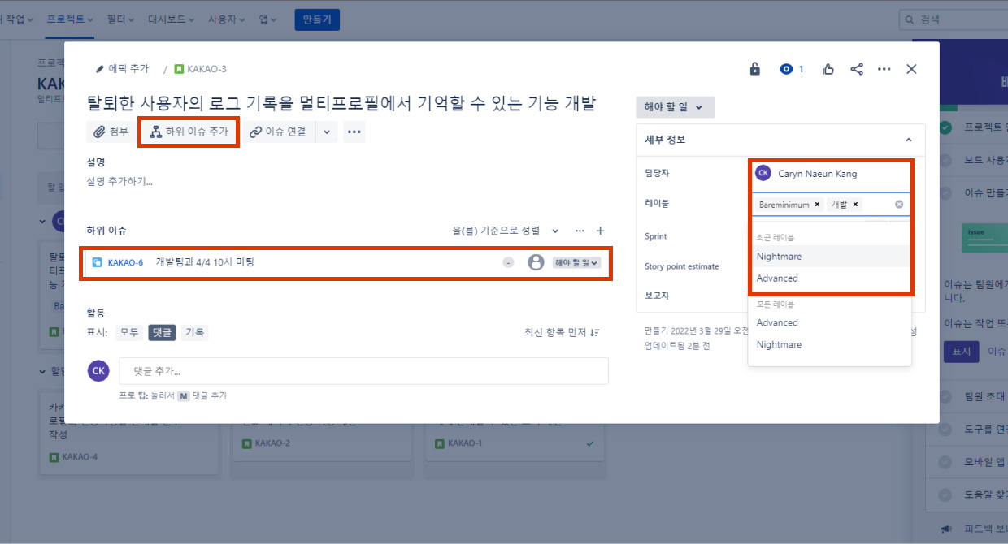Open KAKAO-6 해야 할 일 status dropdown
1008x544 pixels.
[x=576, y=262]
